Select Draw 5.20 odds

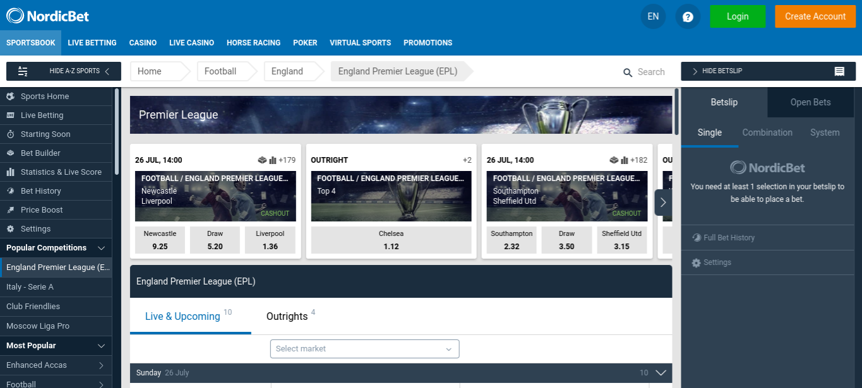pyautogui.click(x=215, y=240)
